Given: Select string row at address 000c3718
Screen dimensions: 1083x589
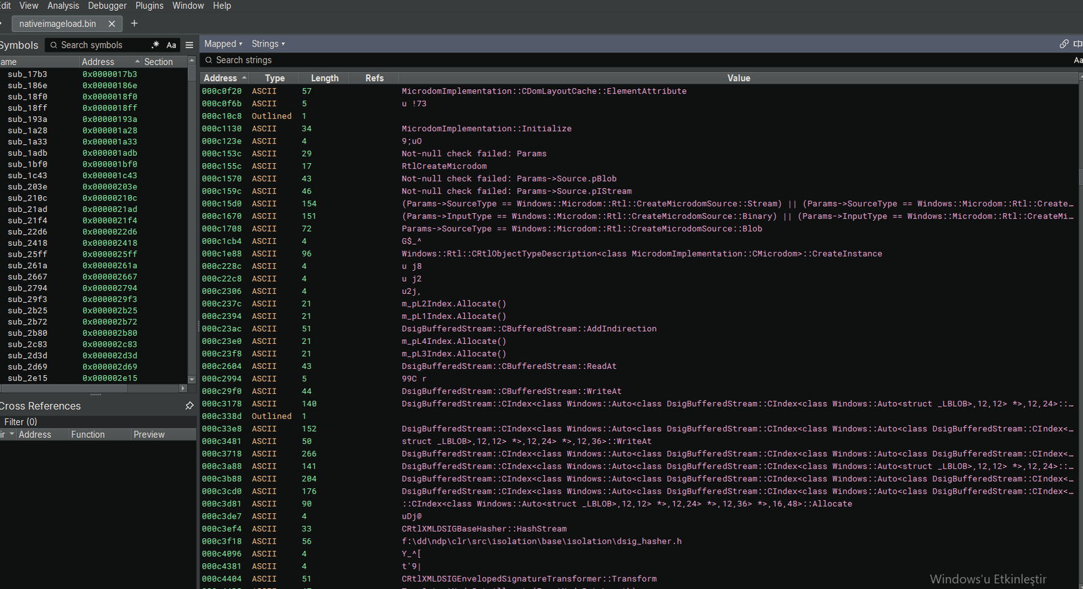Looking at the screenshot, I should [x=639, y=454].
